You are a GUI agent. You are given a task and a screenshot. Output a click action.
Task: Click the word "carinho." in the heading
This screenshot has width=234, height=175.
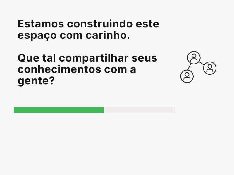click(x=108, y=35)
